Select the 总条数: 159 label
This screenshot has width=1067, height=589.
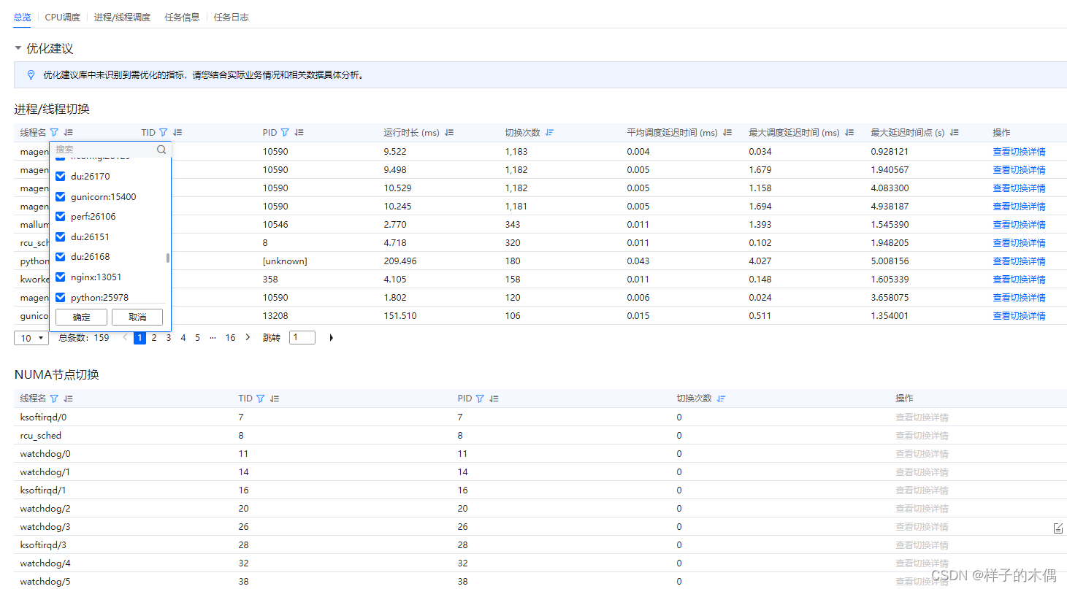tap(84, 338)
